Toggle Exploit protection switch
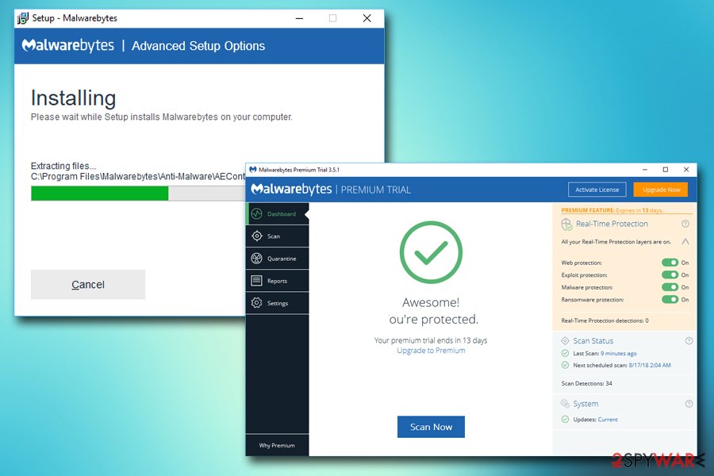This screenshot has height=476, width=714. (x=670, y=274)
